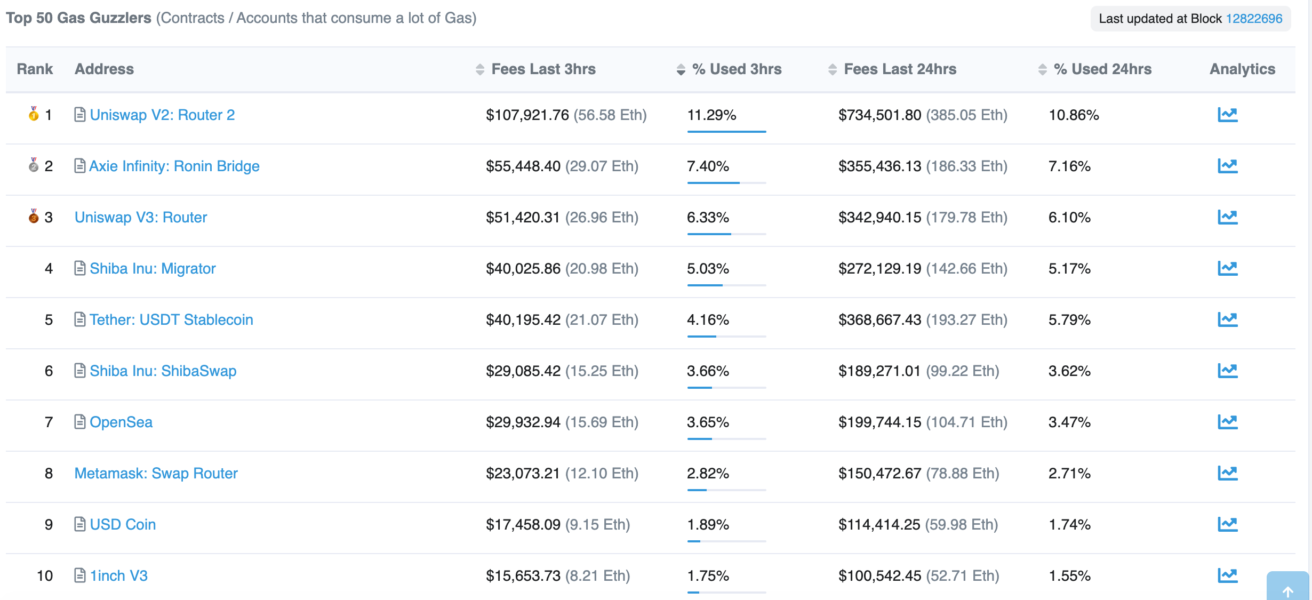
Task: Open analytics chart for OpenSea row
Action: [1227, 422]
